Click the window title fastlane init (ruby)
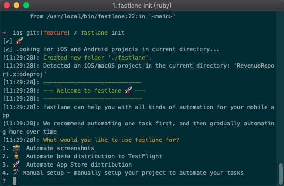Screen dimensions: 284x186 142,6
